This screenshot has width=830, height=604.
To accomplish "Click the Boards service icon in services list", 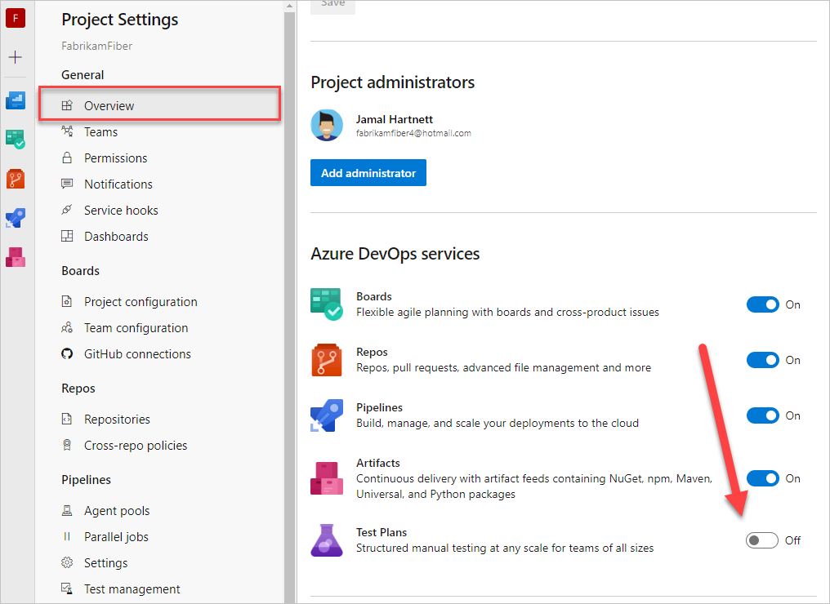I will [327, 304].
